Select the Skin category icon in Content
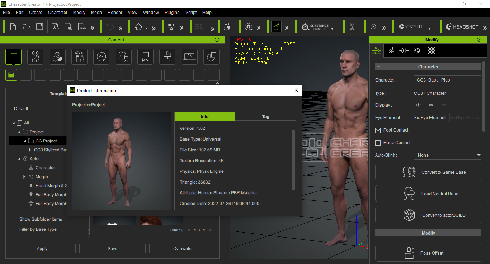This screenshot has height=264, width=490. click(x=57, y=57)
